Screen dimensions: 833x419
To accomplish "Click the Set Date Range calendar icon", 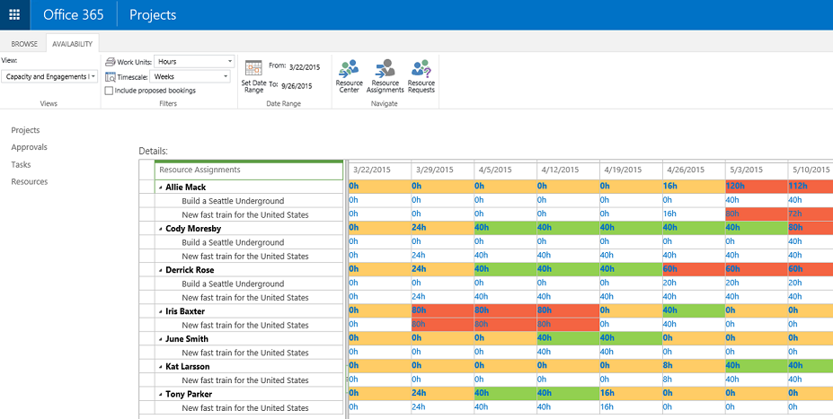I will [253, 69].
